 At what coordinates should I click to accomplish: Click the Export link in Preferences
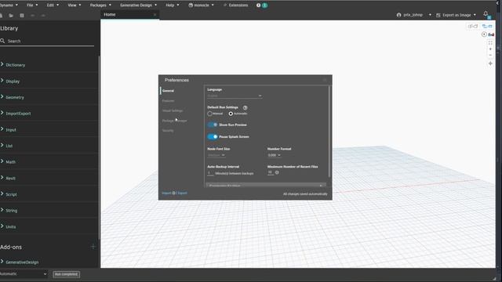[x=183, y=193]
